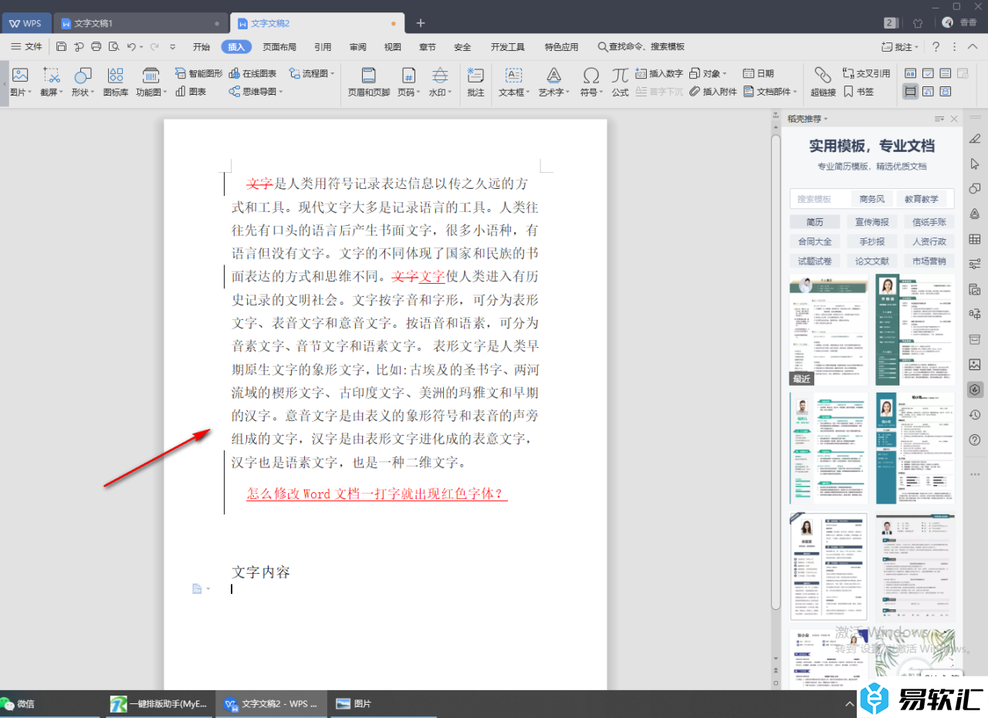Viewport: 988px width, 718px height.
Task: Insert a 图表 chart
Action: point(191,92)
